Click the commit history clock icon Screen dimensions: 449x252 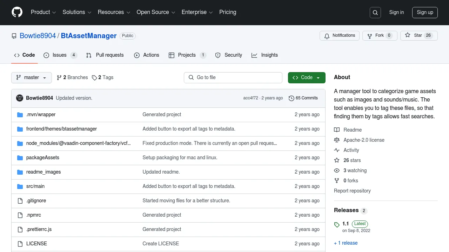click(291, 98)
